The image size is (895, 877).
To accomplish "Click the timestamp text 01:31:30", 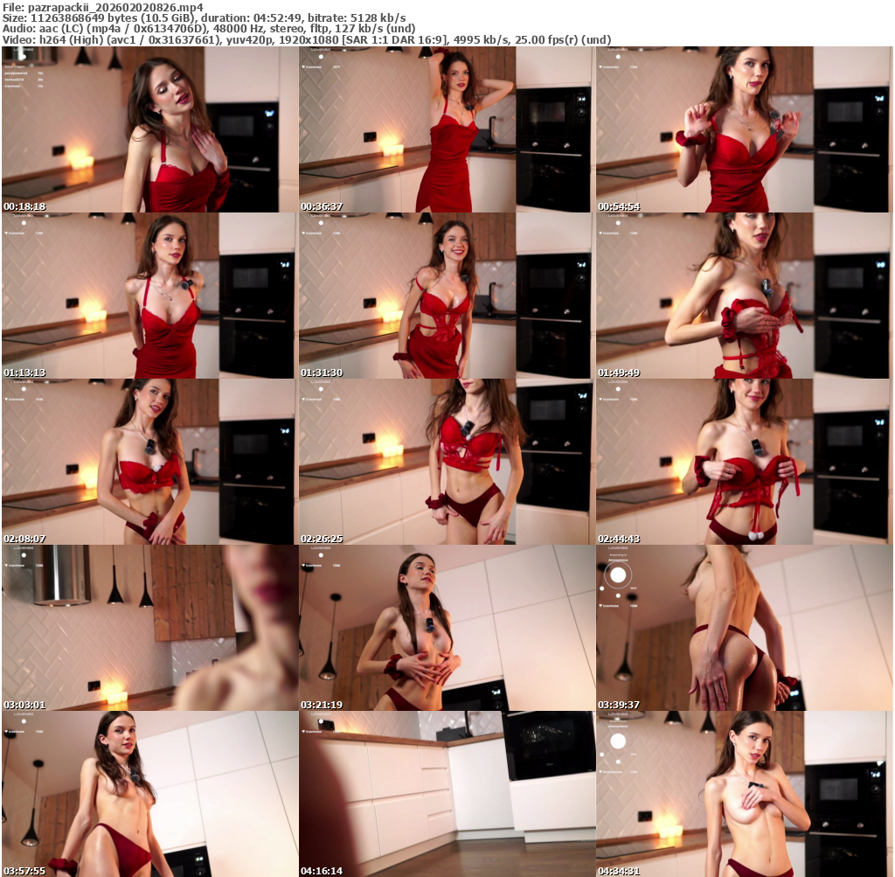I will coord(322,372).
